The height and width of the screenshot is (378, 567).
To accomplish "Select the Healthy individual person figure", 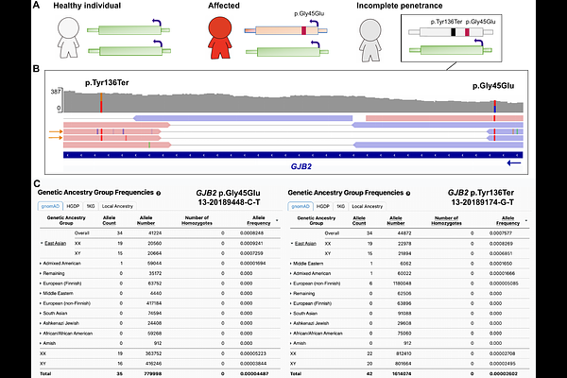I will click(x=68, y=38).
